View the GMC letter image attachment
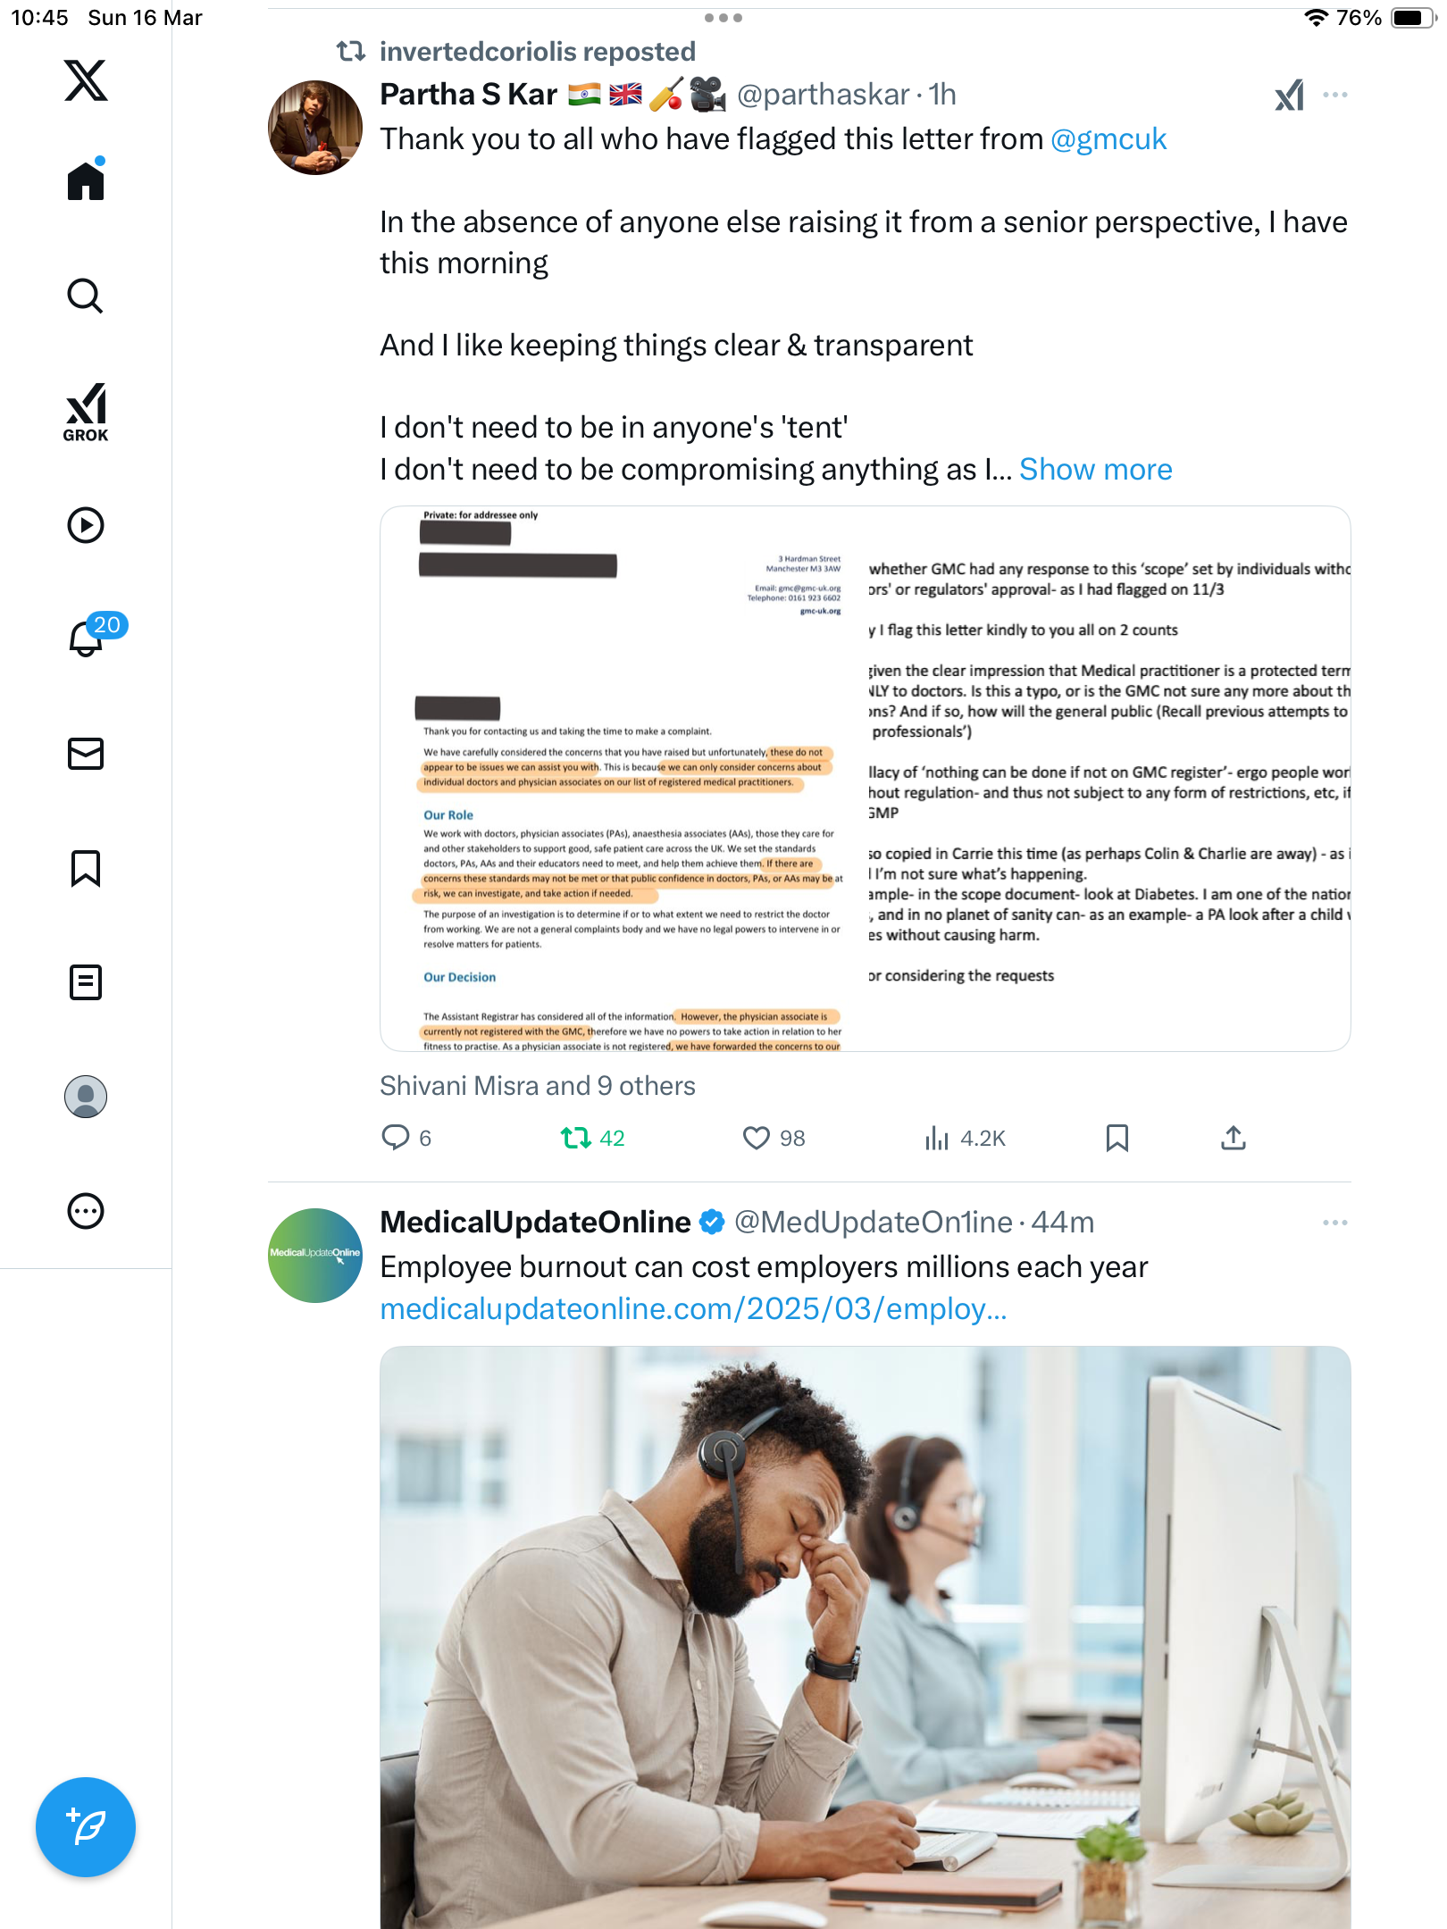The width and height of the screenshot is (1447, 1929). pyautogui.click(x=865, y=779)
